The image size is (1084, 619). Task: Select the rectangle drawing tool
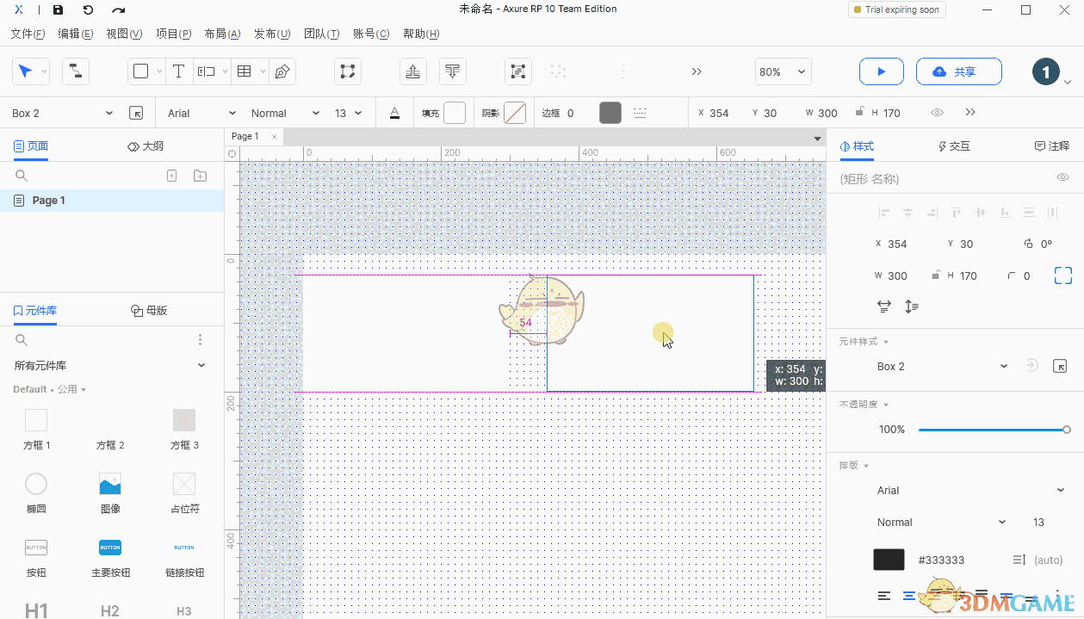tap(142, 71)
